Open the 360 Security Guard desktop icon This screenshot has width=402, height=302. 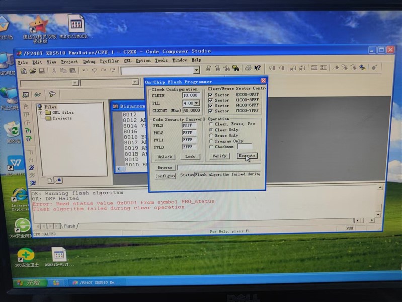pos(26,257)
